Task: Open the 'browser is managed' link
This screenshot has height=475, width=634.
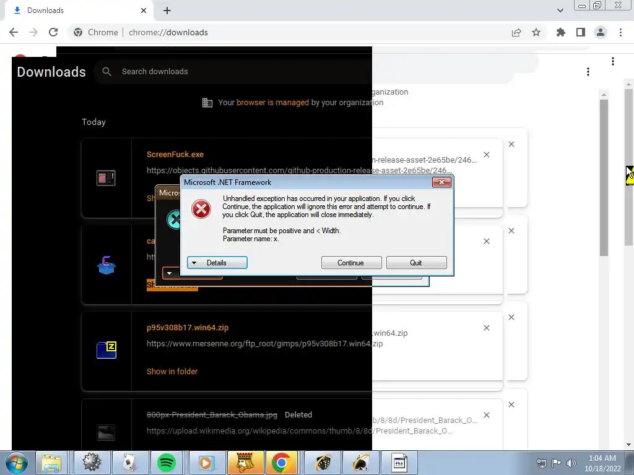Action: (x=272, y=103)
